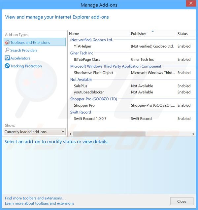Click the horizontal scrollbar left arrow
The width and height of the screenshot is (198, 210).
point(70,134)
